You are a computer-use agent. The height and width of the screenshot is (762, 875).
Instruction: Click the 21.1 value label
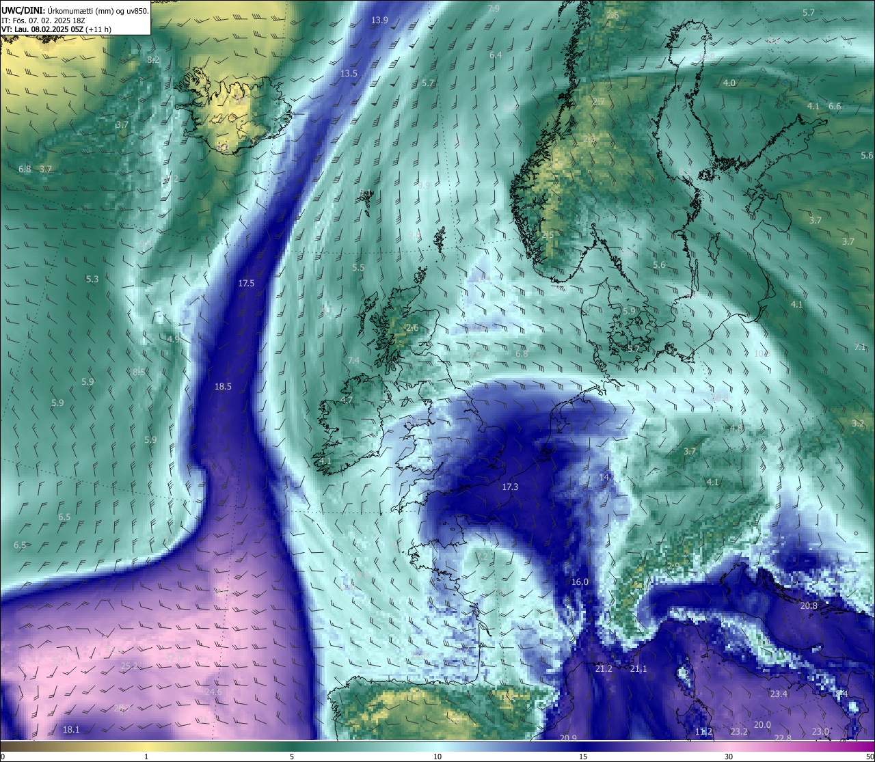pos(638,668)
